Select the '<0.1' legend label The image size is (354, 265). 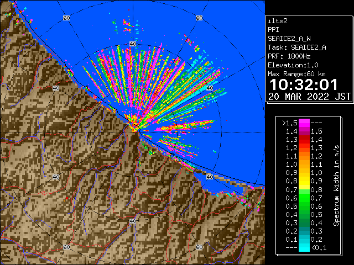coord(319,248)
